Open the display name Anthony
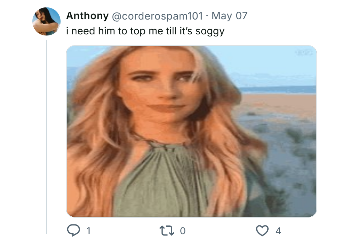 coord(88,16)
